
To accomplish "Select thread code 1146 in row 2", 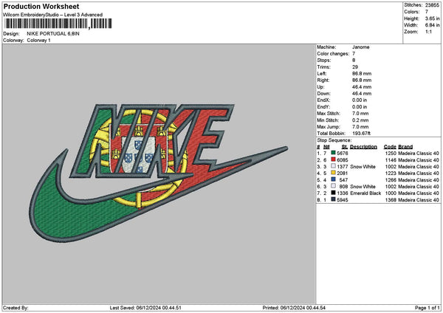I will pyautogui.click(x=391, y=160).
